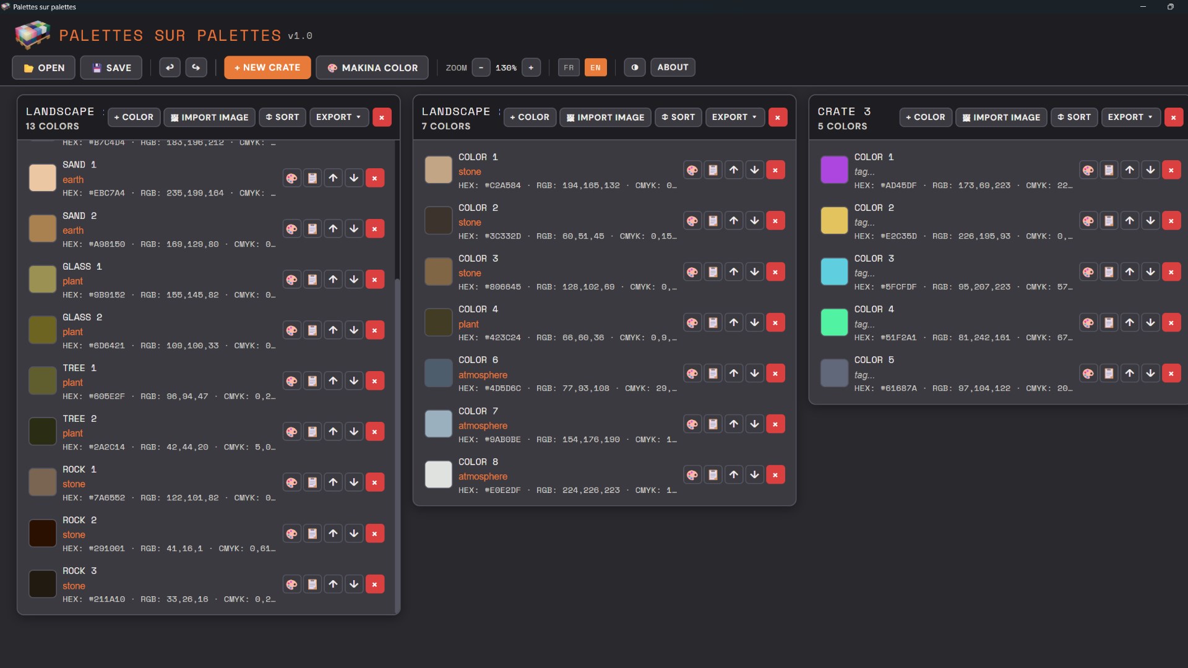Delete atmosphere Color 6
Screen dimensions: 1188x668
pos(776,373)
